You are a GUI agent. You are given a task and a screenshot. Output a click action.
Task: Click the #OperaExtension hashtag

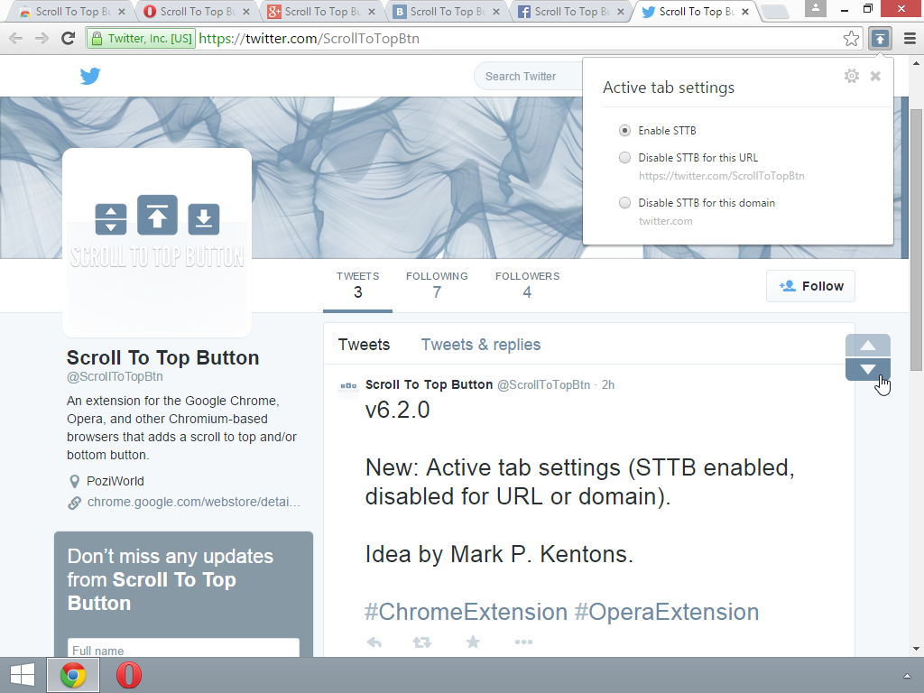click(x=667, y=613)
